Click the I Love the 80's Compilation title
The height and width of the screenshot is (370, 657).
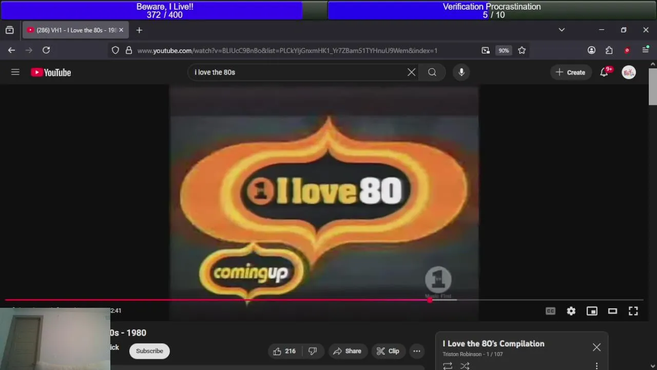[493, 344]
